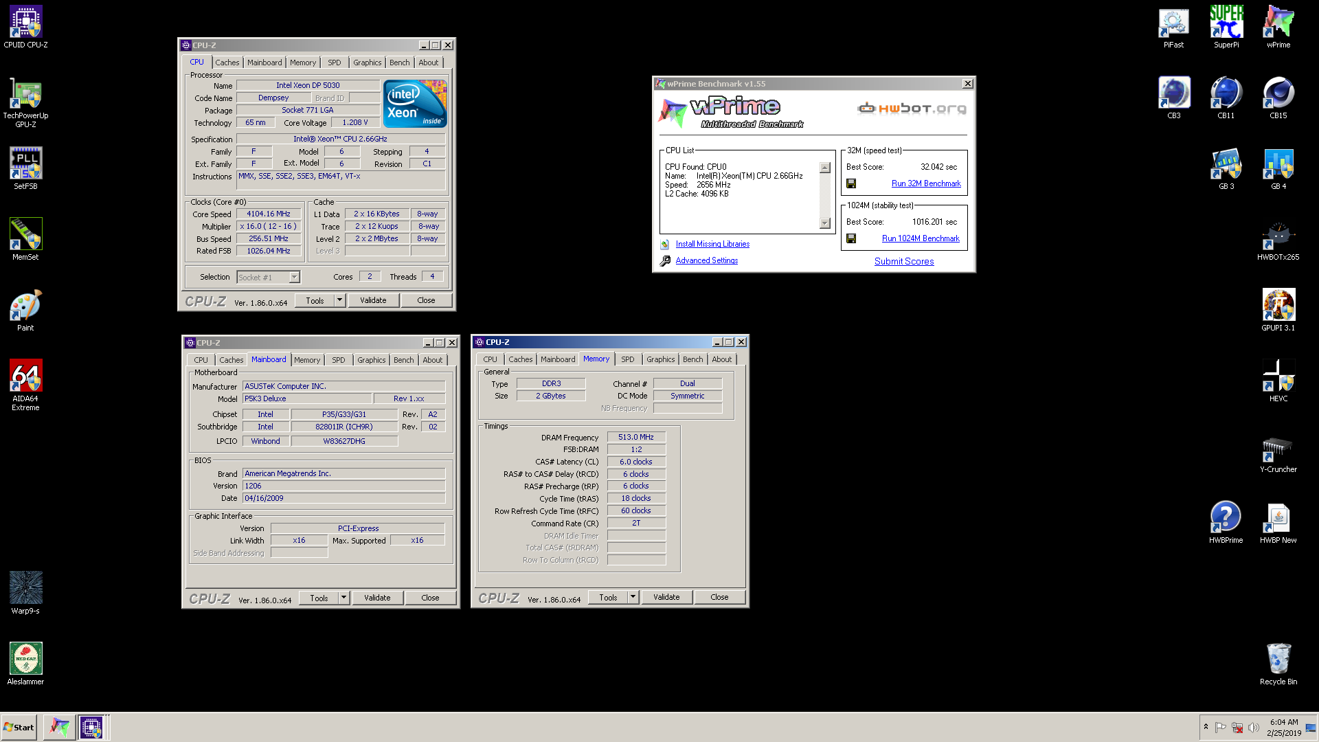
Task: Open the Start menu
Action: (x=19, y=727)
